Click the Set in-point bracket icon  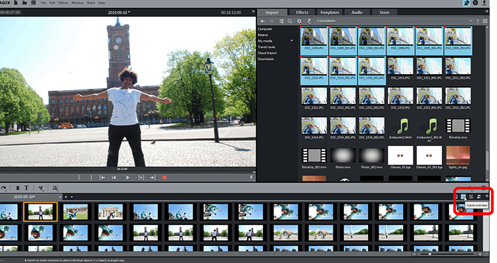pyautogui.click(x=80, y=178)
